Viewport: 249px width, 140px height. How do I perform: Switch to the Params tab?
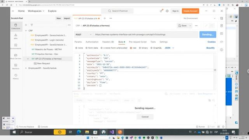point(78,42)
